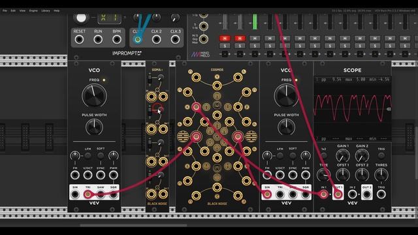This screenshot has height=235, width=418.
Task: Click the Scope OFST 1 knob
Action: [343, 175]
